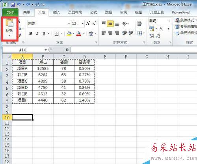The height and width of the screenshot is (164, 197).
Task: Expand the Name Box dropdown arrow
Action: pos(45,50)
